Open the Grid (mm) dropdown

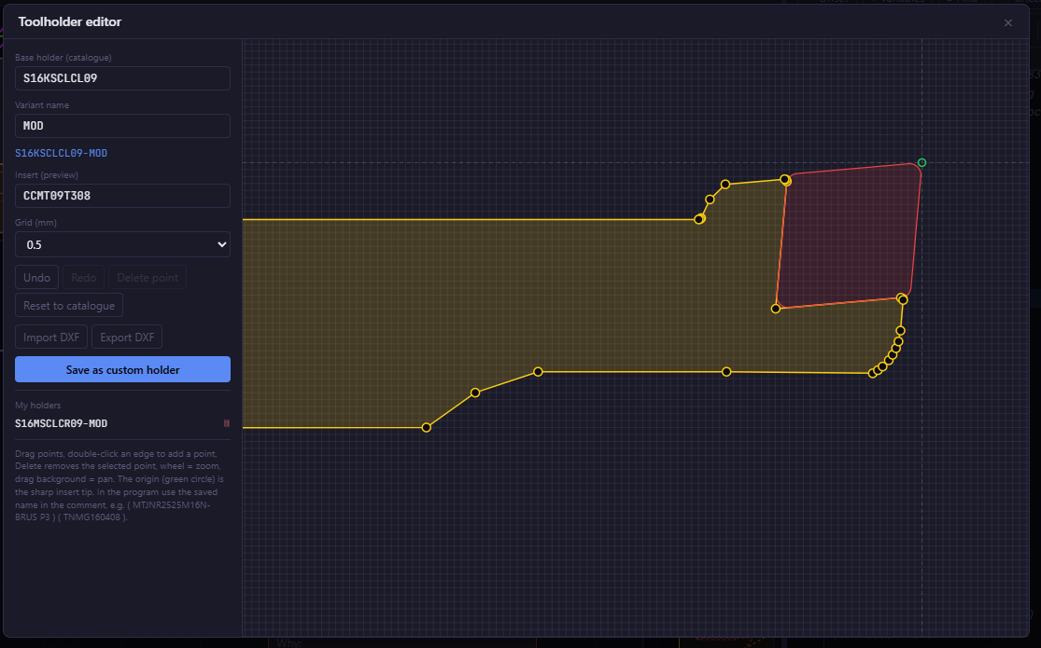[123, 244]
